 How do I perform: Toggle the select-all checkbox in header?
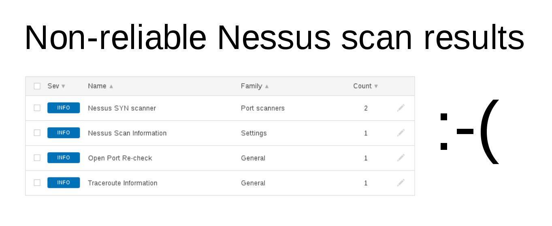(37, 86)
